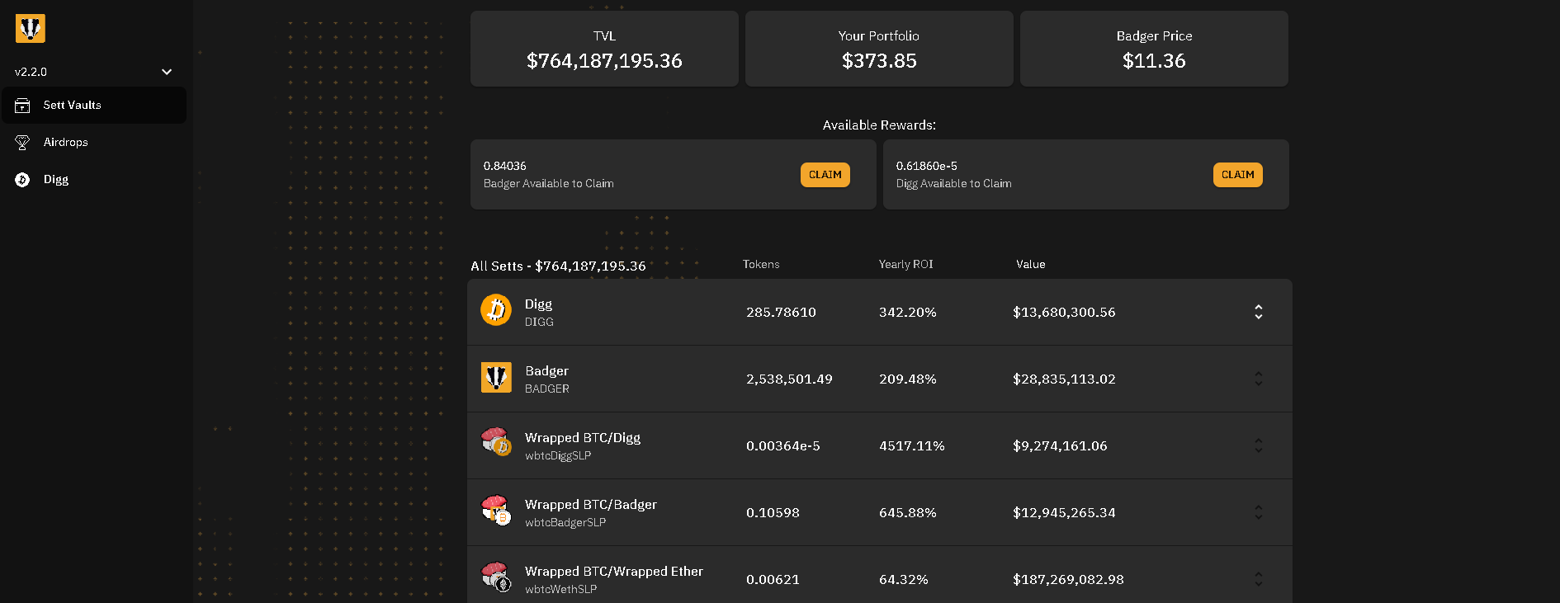Click the Sett Vaults sidebar icon

pyautogui.click(x=23, y=106)
